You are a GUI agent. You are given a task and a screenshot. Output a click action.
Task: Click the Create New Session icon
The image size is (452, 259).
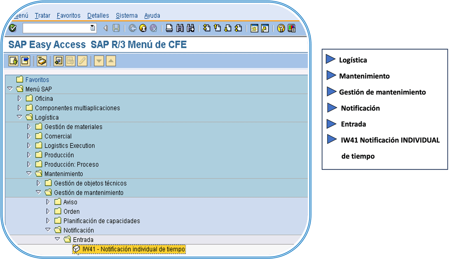[254, 28]
